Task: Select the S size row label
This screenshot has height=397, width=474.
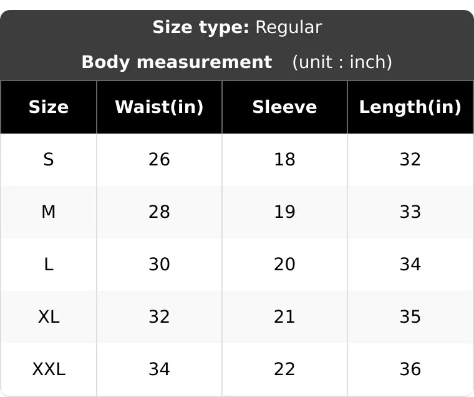Action: [x=49, y=159]
